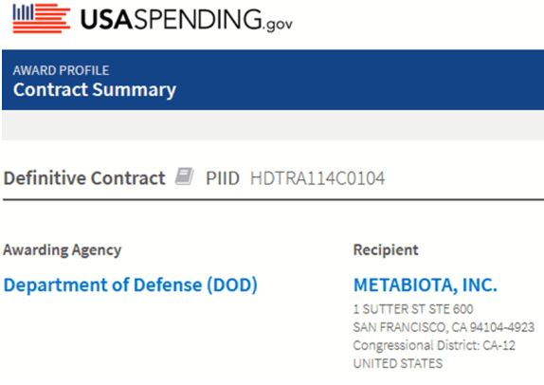Click the Congressional District: CA-12 text
Screen dimensions: 544x385
(434, 345)
